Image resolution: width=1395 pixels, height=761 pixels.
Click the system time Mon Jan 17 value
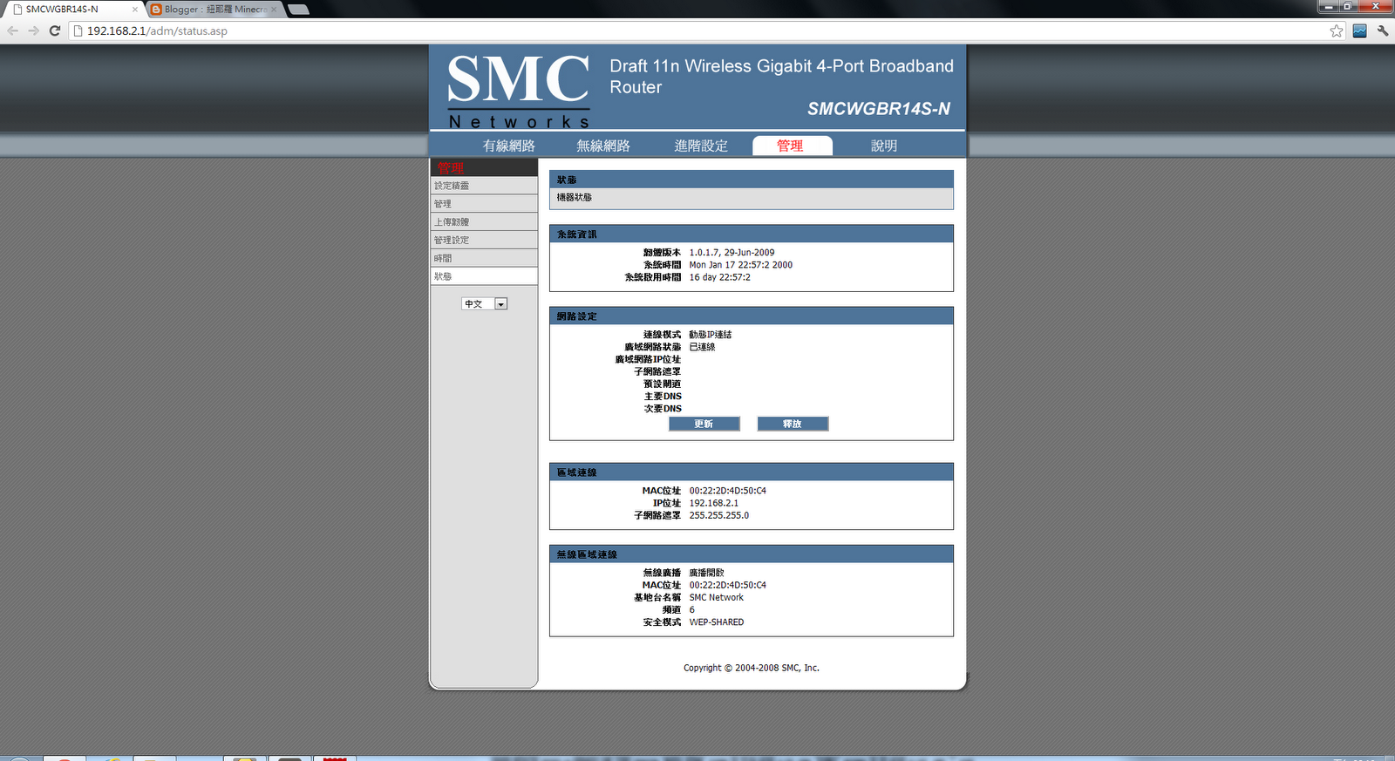click(740, 265)
